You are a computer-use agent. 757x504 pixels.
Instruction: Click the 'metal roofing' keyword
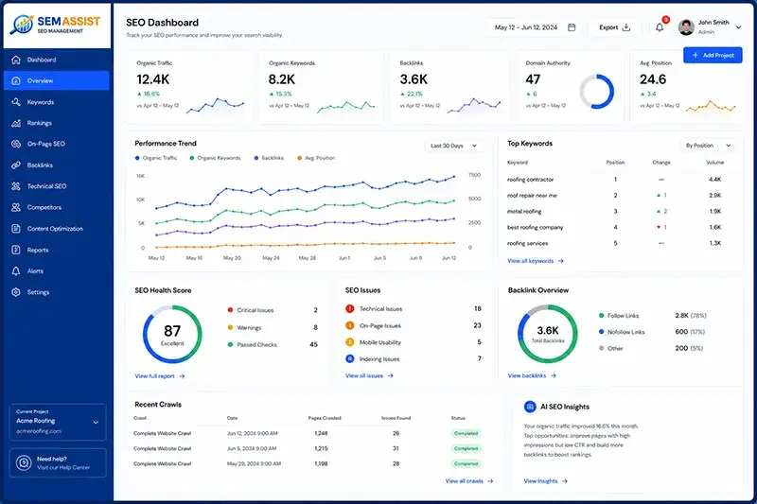point(524,211)
